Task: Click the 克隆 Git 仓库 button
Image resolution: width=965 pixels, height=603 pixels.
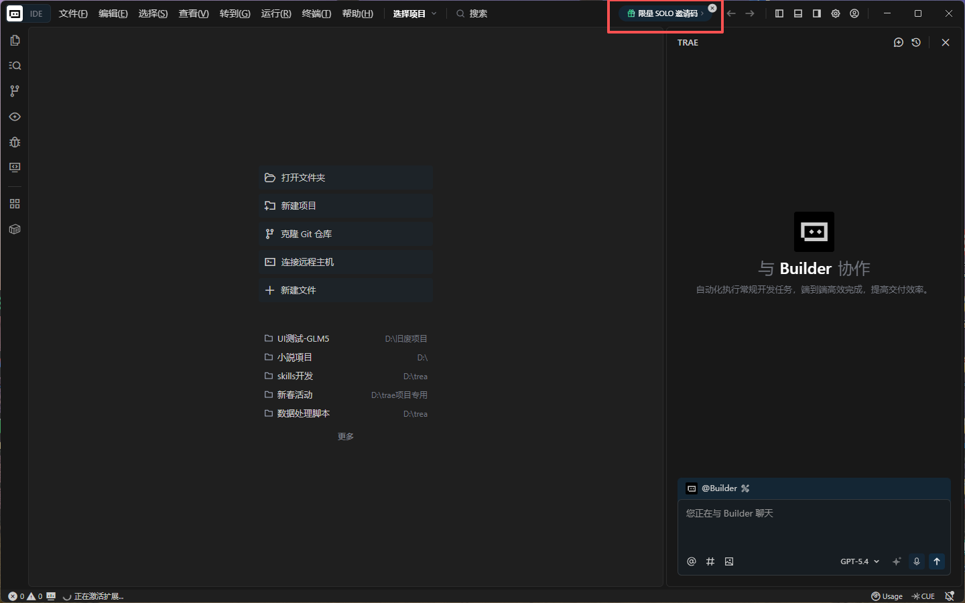Action: click(345, 234)
